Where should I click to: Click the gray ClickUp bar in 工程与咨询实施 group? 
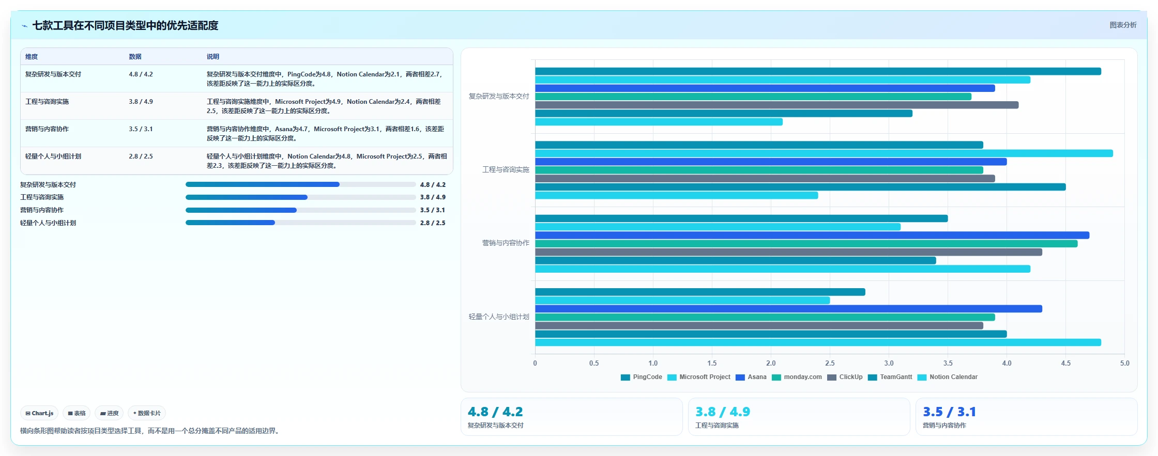765,179
